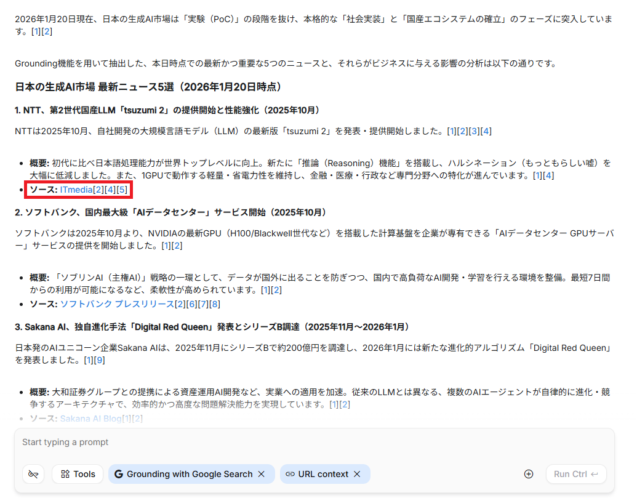Click the Run Ctrl button
Viewport: 637px width, 498px height.
(x=576, y=474)
